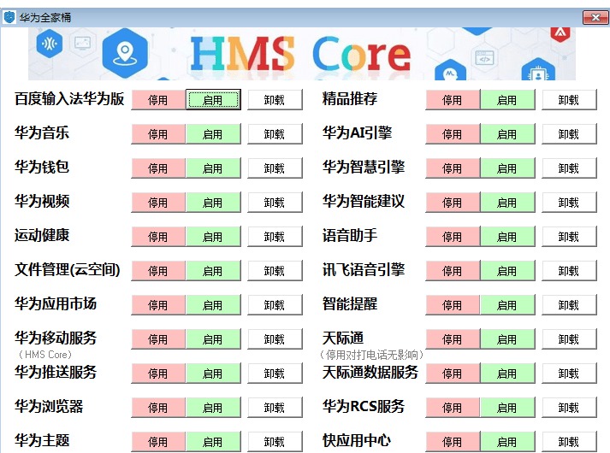Click the HMS Core banner image
The image size is (610, 453).
[x=302, y=54]
